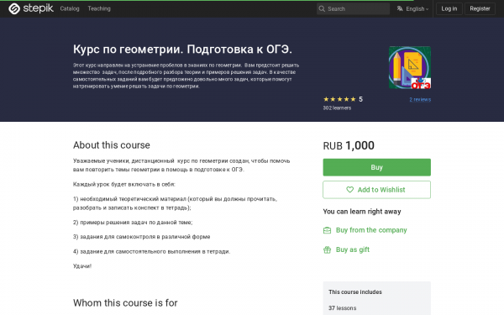Image resolution: width=504 pixels, height=315 pixels.
Task: Click the heart icon in Wishlist button
Action: coord(349,190)
